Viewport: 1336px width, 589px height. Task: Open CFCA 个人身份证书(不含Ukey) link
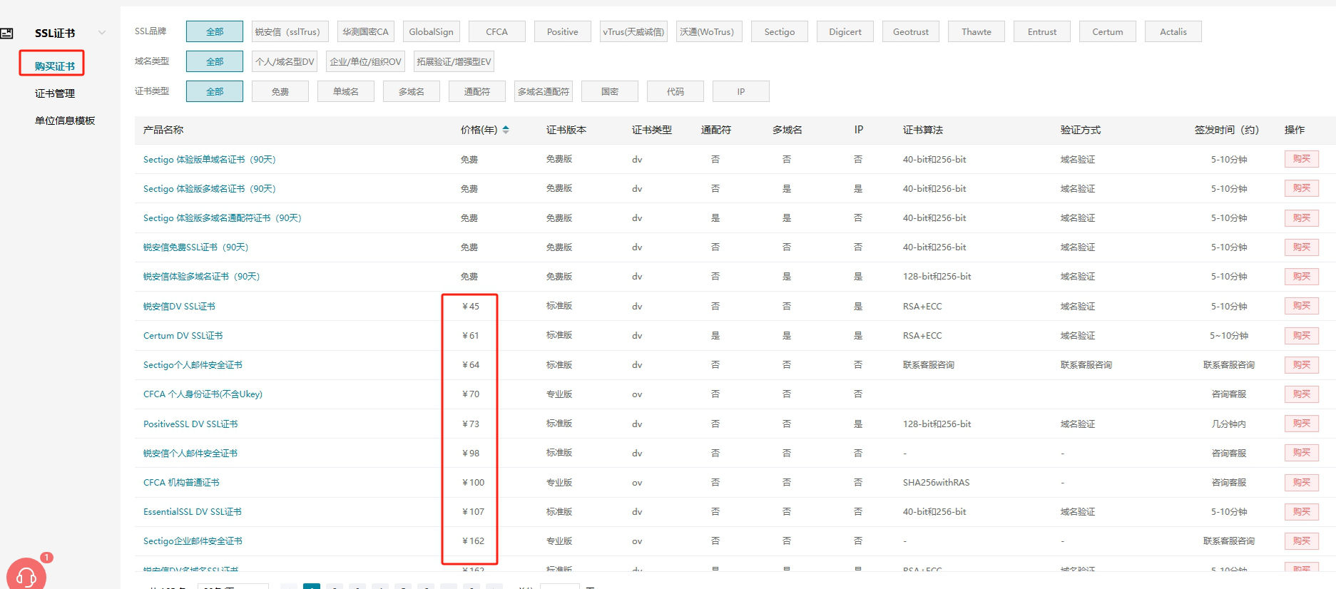coord(203,394)
